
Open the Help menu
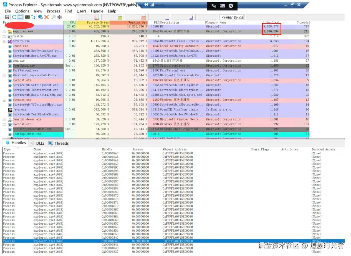pos(112,11)
